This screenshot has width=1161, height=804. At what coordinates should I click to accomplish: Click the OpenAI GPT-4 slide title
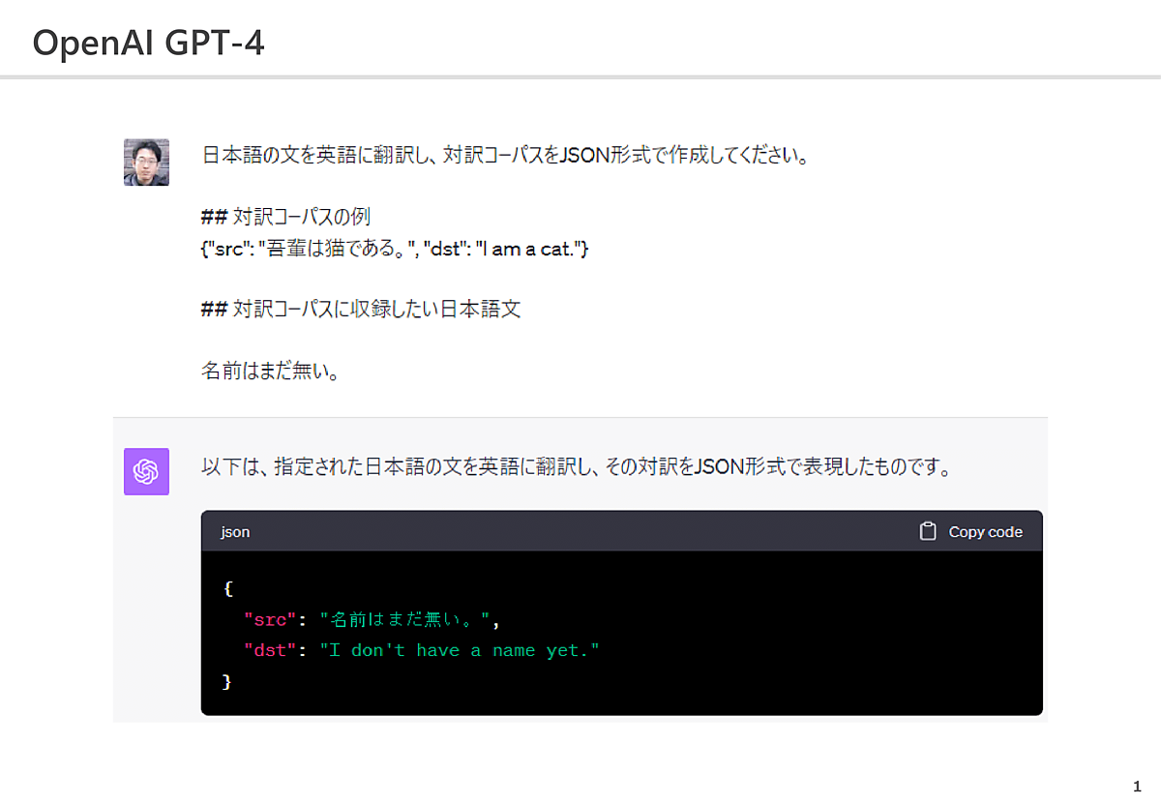pos(148,44)
